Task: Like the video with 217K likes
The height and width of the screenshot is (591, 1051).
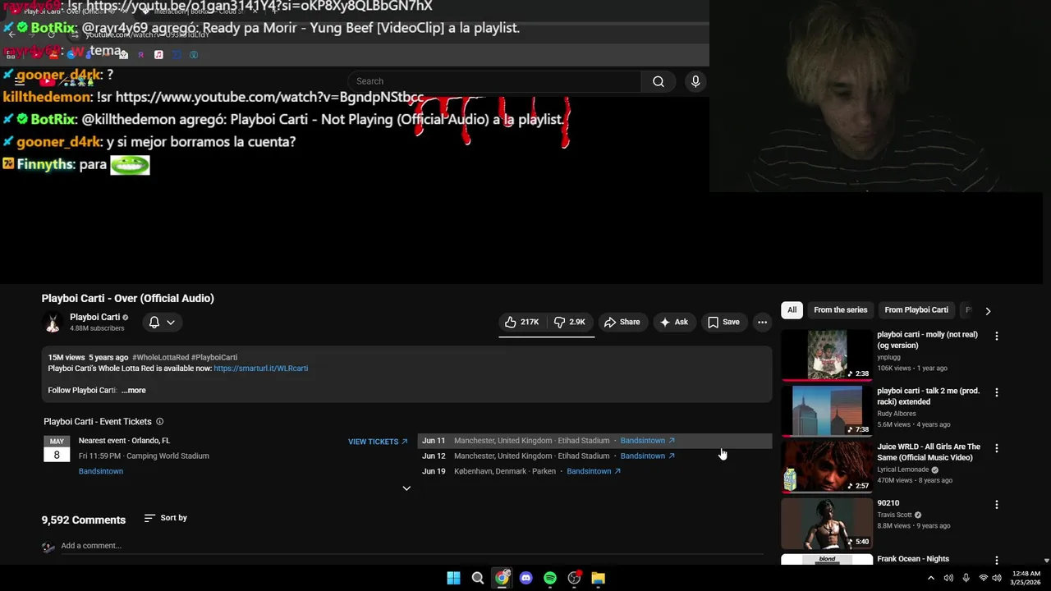Action: 521,322
